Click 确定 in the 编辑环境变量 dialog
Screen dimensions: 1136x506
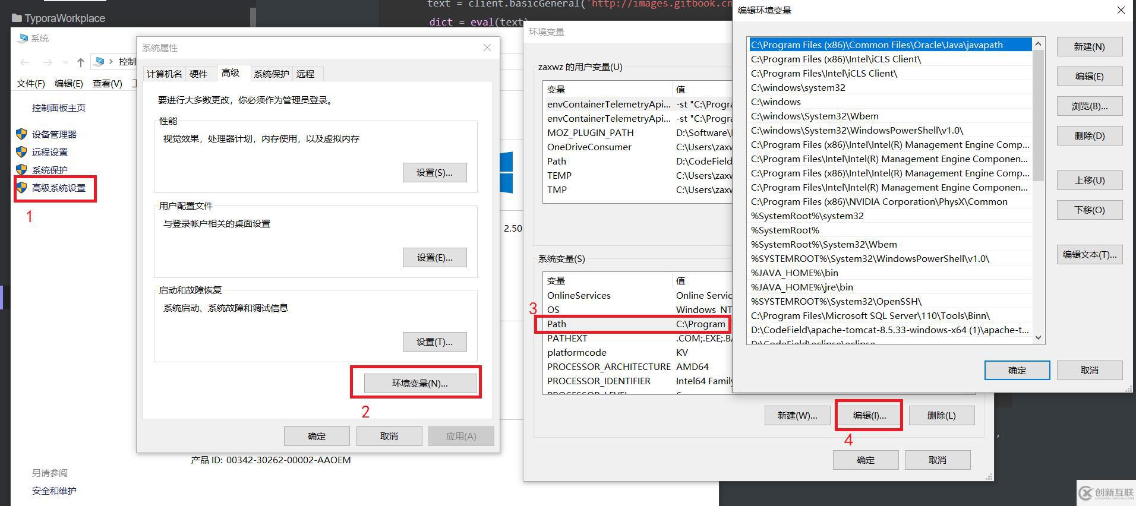1017,370
